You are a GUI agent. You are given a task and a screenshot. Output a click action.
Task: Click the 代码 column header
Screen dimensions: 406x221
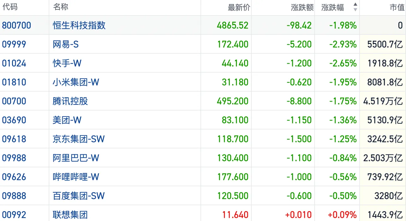pos(10,7)
